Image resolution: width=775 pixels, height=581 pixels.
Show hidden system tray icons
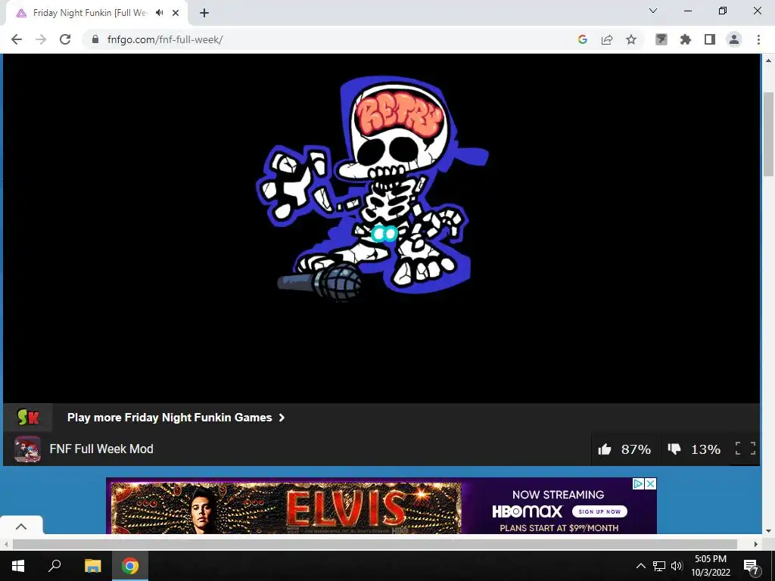point(640,566)
